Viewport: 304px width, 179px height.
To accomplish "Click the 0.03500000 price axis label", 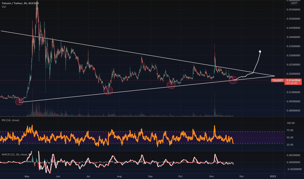I will (293, 46).
